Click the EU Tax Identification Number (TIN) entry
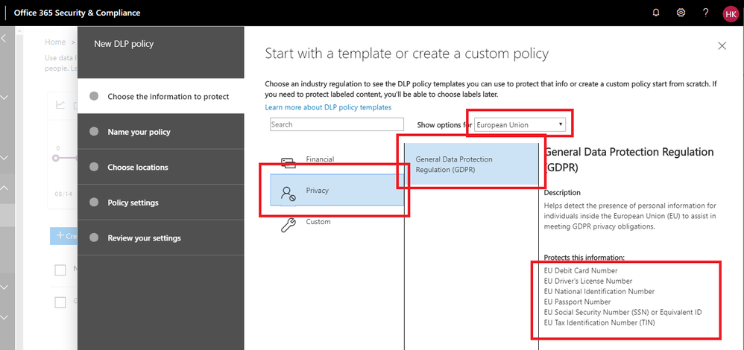The height and width of the screenshot is (350, 744). click(x=600, y=322)
